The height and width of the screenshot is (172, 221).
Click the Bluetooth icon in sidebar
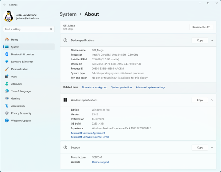[7, 54]
